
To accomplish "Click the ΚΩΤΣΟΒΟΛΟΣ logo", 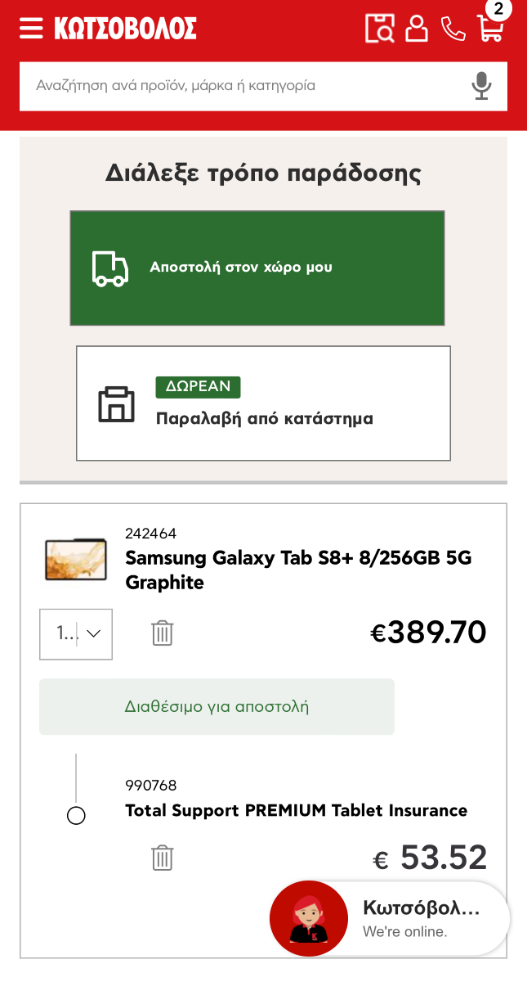I will (x=125, y=29).
